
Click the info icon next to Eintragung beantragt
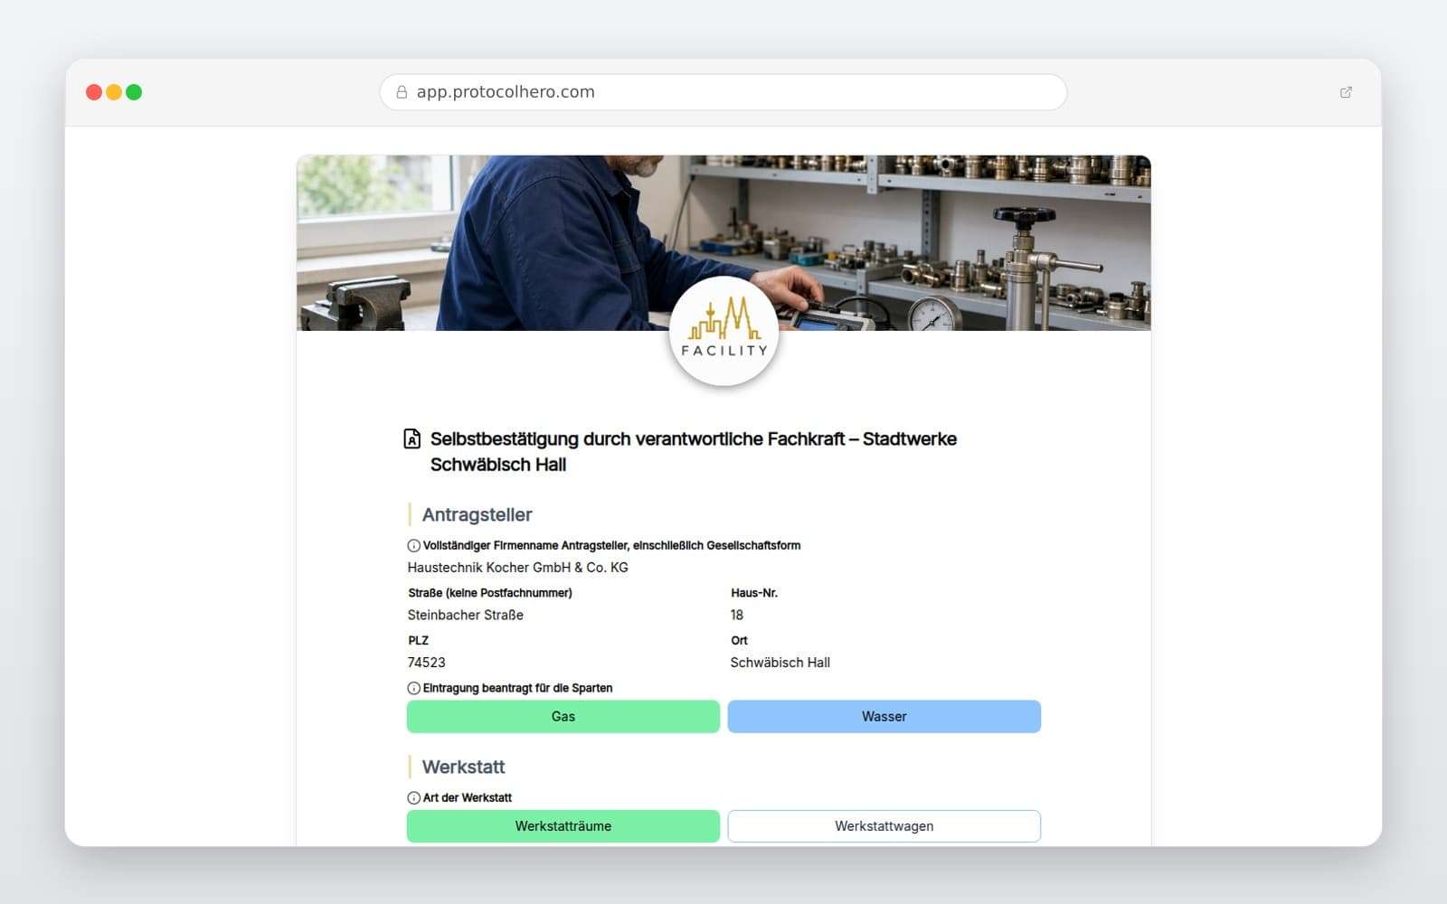[x=413, y=689]
